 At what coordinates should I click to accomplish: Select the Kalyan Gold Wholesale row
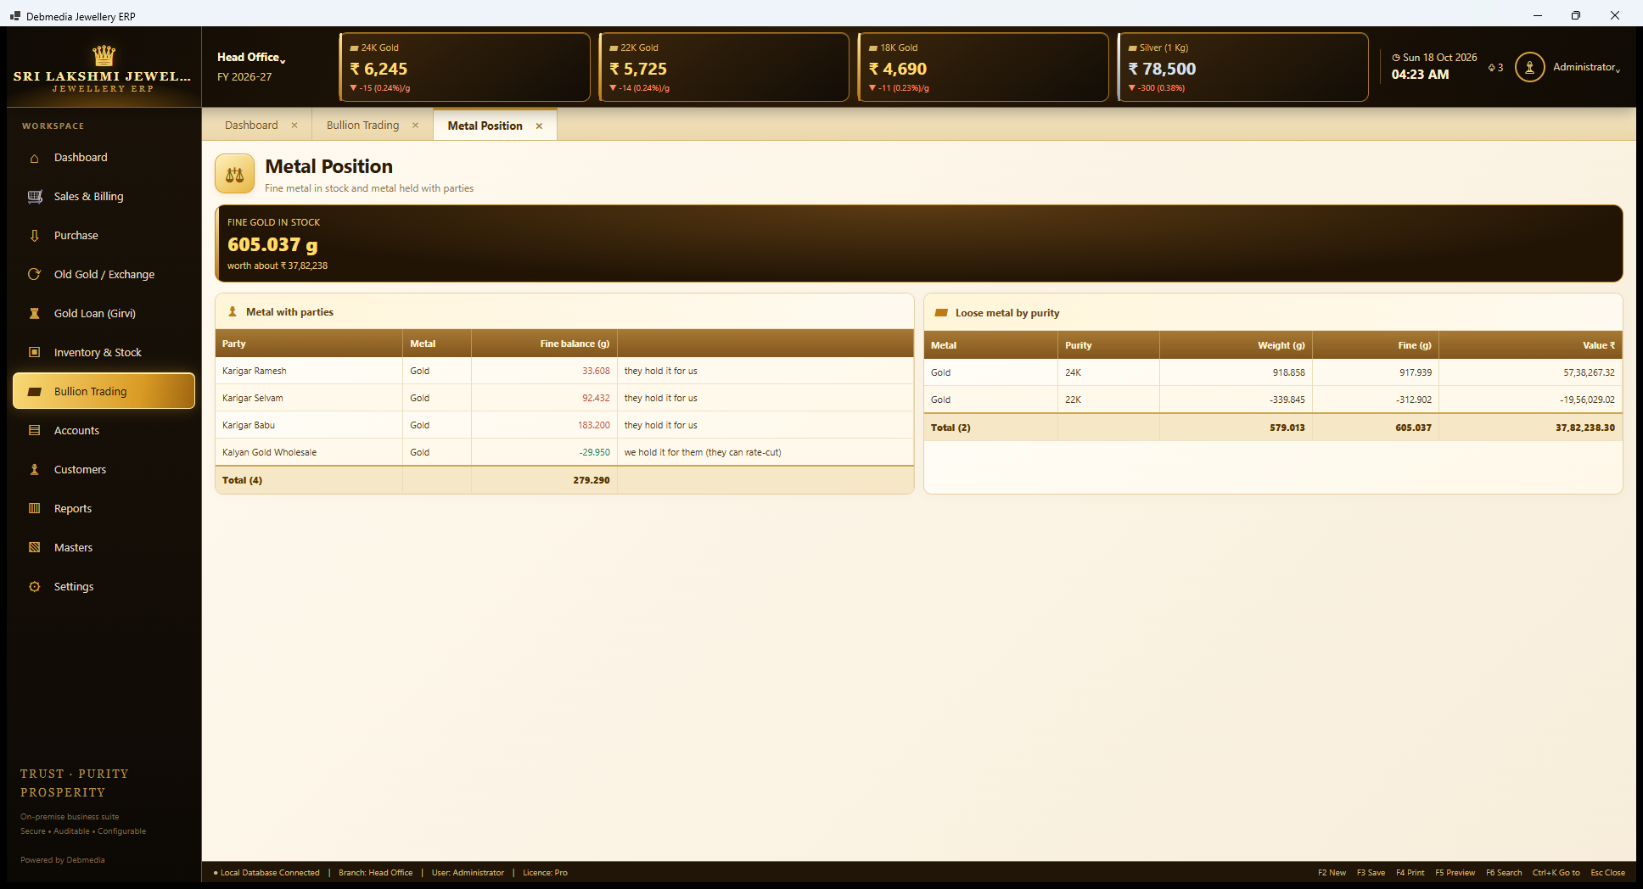[564, 452]
